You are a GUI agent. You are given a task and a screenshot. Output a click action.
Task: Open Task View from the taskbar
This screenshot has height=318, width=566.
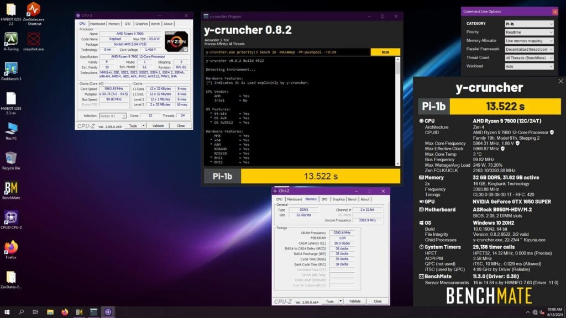click(x=35, y=312)
